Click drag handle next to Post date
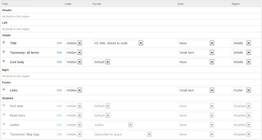 pos(4,105)
